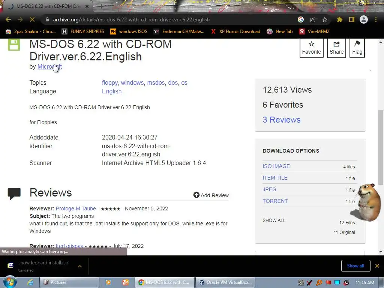
Task: Click the Favorite star button
Action: 312,48
